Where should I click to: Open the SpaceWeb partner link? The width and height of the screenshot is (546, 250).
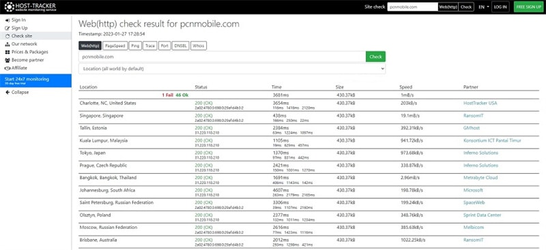tap(474, 203)
